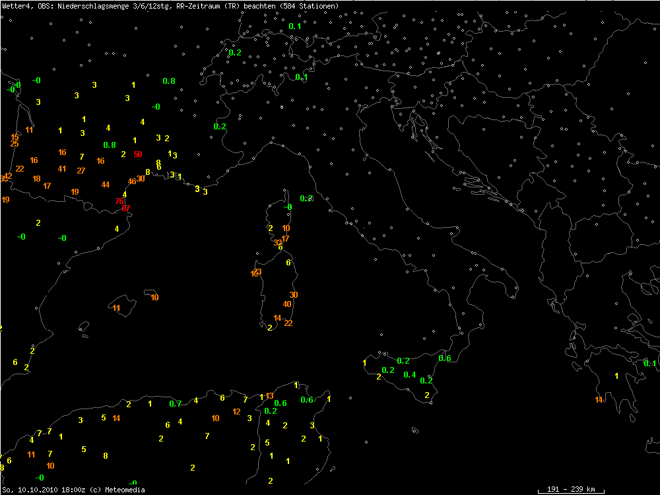Image resolution: width=660 pixels, height=495 pixels.
Task: Click the Meteomedia copyright timestamp
Action: coord(73,490)
